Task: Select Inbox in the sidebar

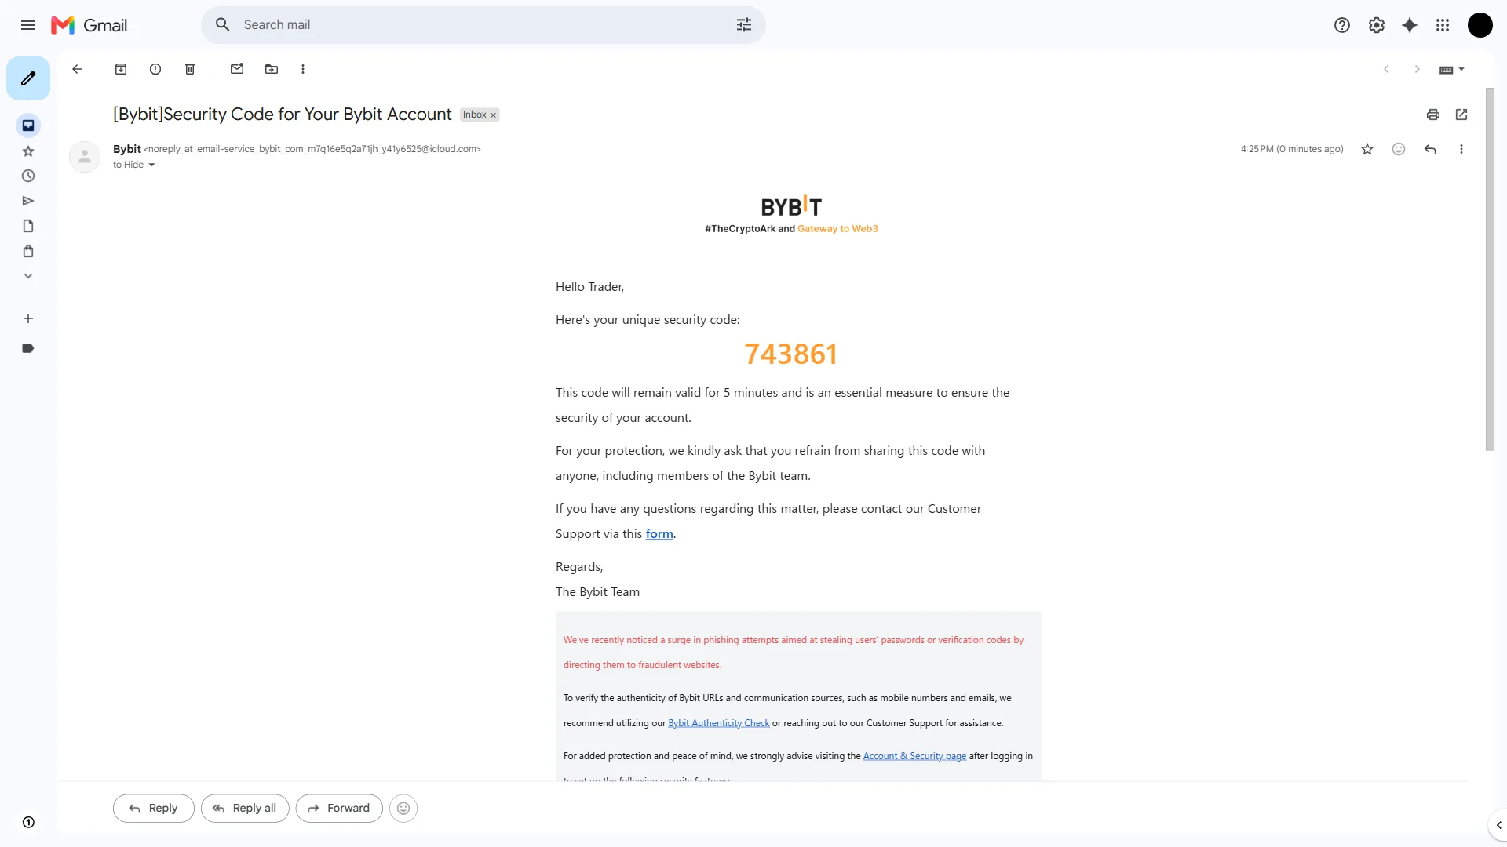Action: pos(28,125)
